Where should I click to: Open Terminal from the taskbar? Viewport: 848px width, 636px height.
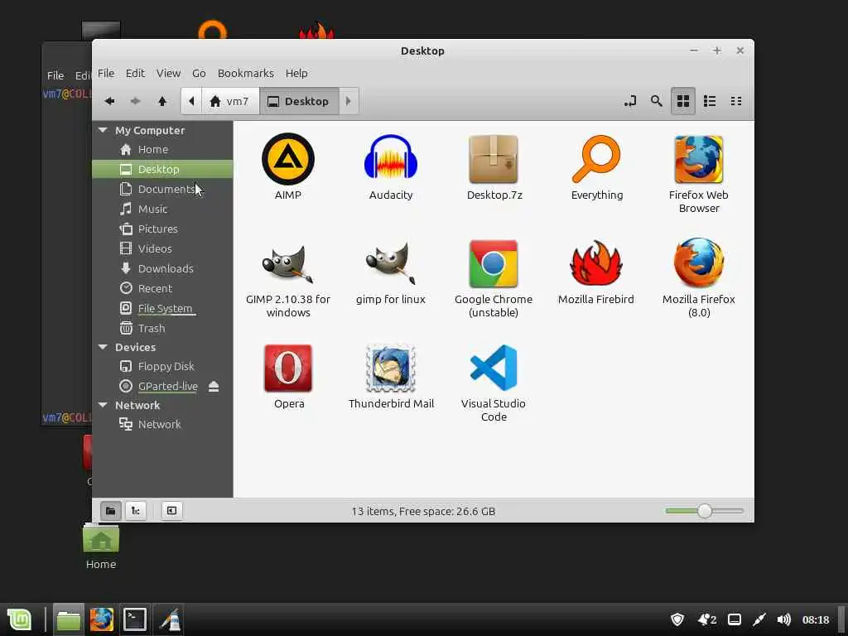pos(135,619)
